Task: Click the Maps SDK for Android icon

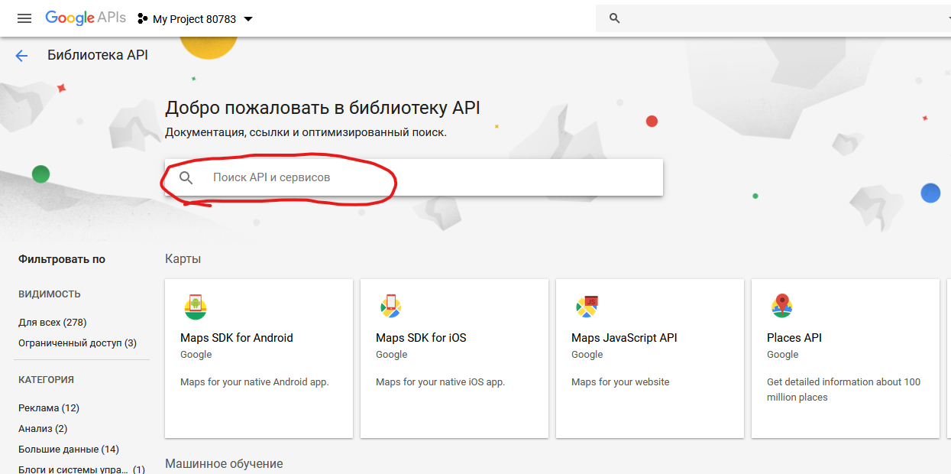Action: point(196,307)
